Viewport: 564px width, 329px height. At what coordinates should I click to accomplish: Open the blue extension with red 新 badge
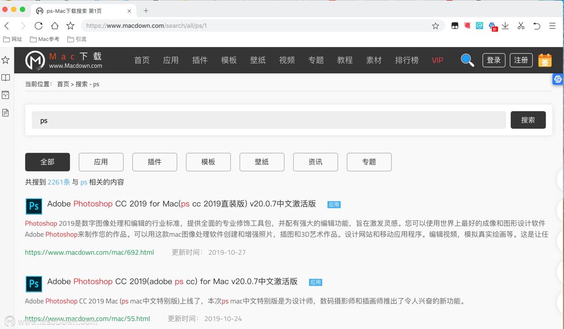(493, 27)
